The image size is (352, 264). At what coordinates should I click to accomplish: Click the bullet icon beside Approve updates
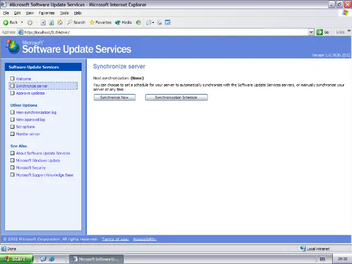(x=12, y=93)
